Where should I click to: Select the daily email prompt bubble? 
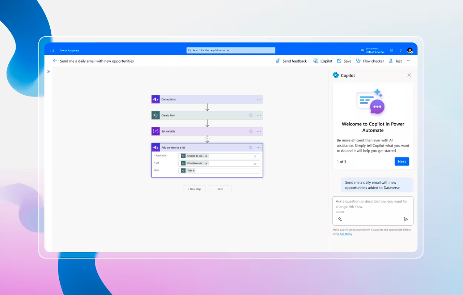377,185
